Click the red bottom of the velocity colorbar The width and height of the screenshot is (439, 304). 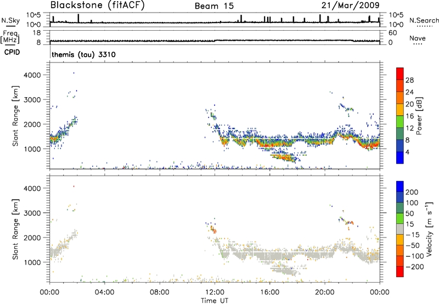400,272
